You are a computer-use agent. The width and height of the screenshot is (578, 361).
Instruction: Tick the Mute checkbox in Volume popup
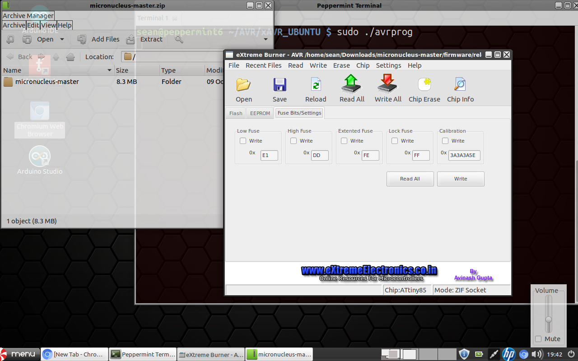click(538, 339)
